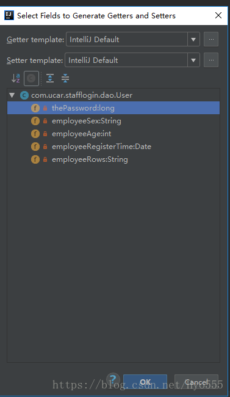
Task: Select com.ucar.stafflogin.dao.User class row
Action: (113, 95)
